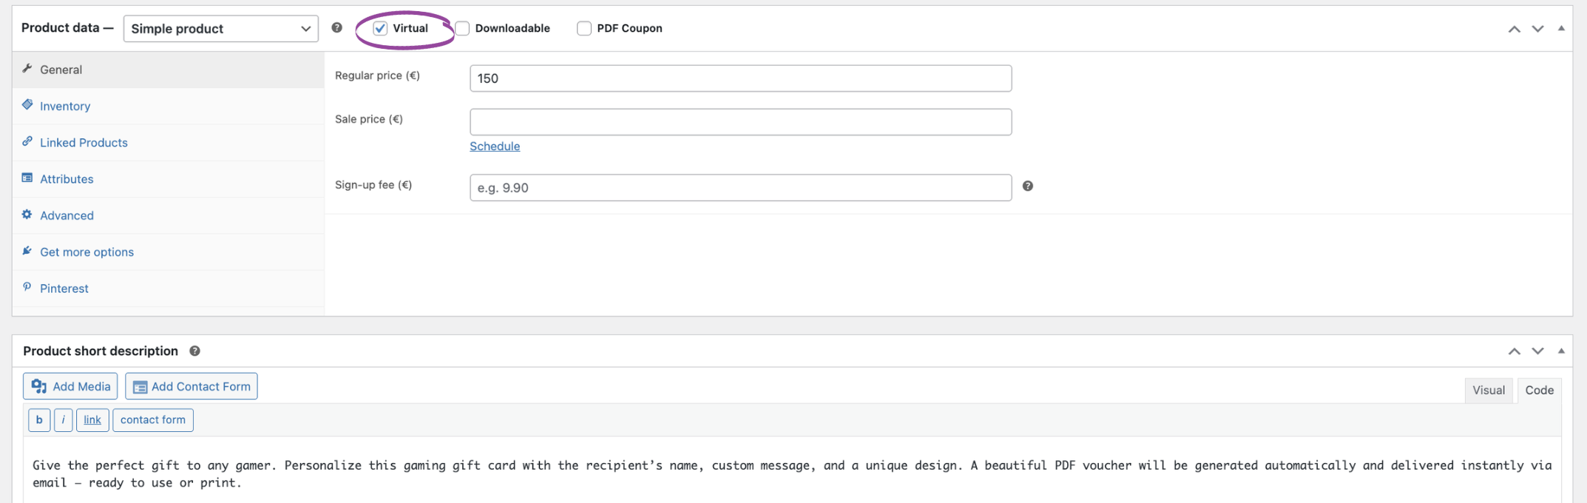Apply bold with the b button
Image resolution: width=1587 pixels, height=503 pixels.
coord(39,419)
